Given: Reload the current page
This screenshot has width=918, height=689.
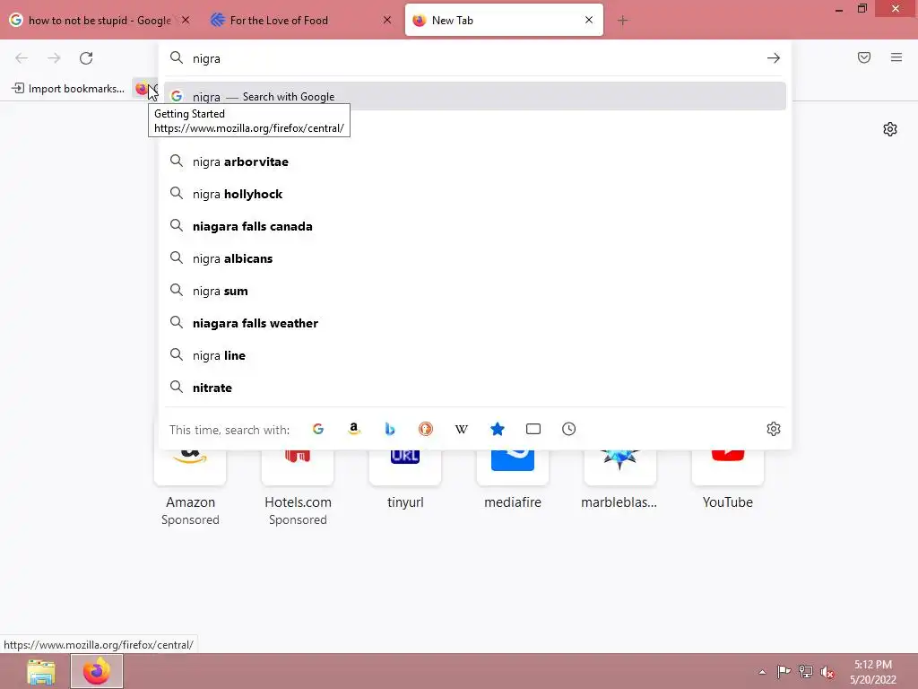Looking at the screenshot, I should tap(86, 58).
